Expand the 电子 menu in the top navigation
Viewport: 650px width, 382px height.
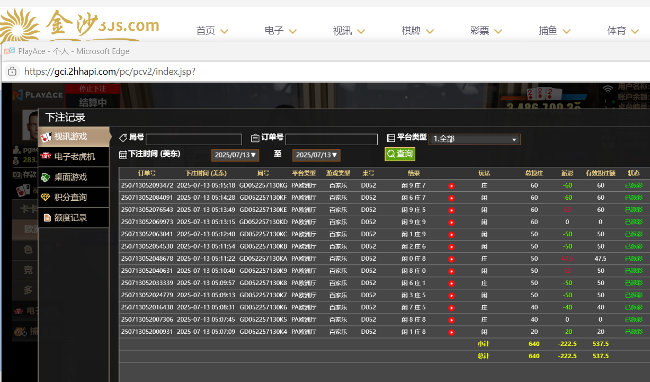click(280, 31)
